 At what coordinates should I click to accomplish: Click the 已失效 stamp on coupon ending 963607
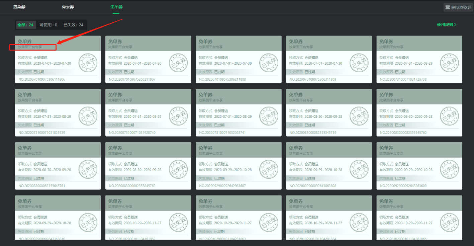[x=269, y=169]
